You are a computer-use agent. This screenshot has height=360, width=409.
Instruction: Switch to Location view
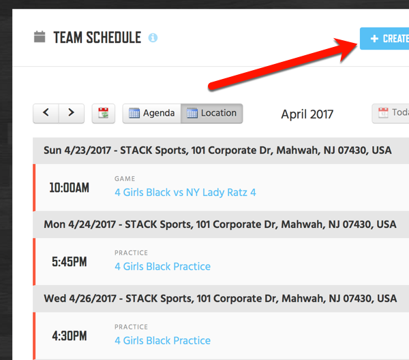click(212, 114)
